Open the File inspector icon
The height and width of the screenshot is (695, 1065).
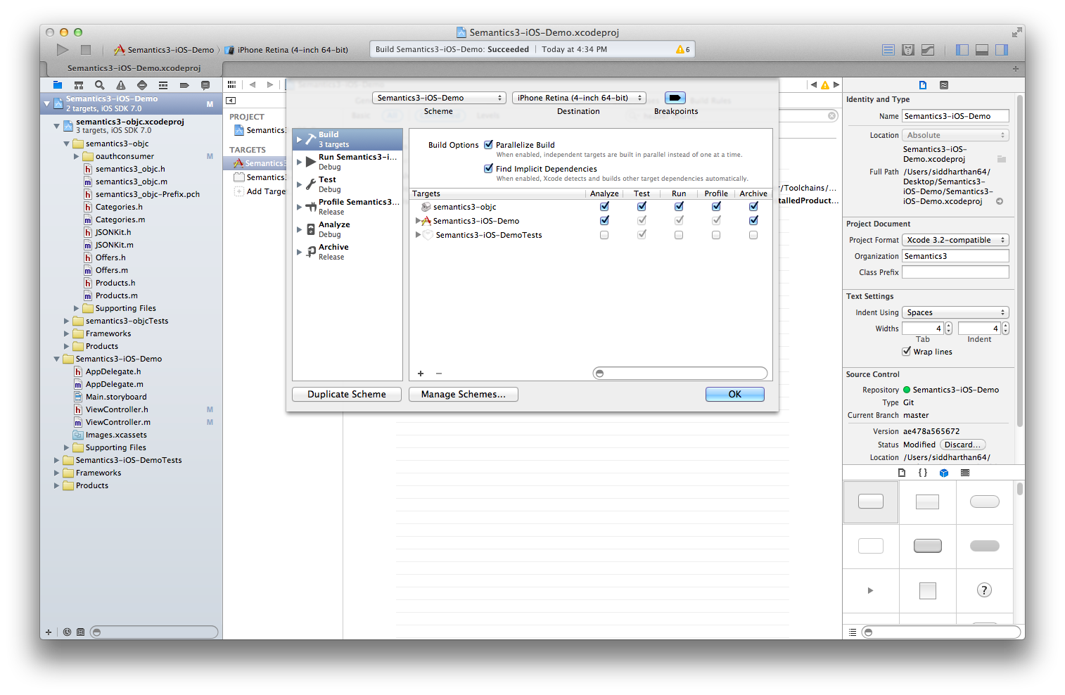[923, 84]
